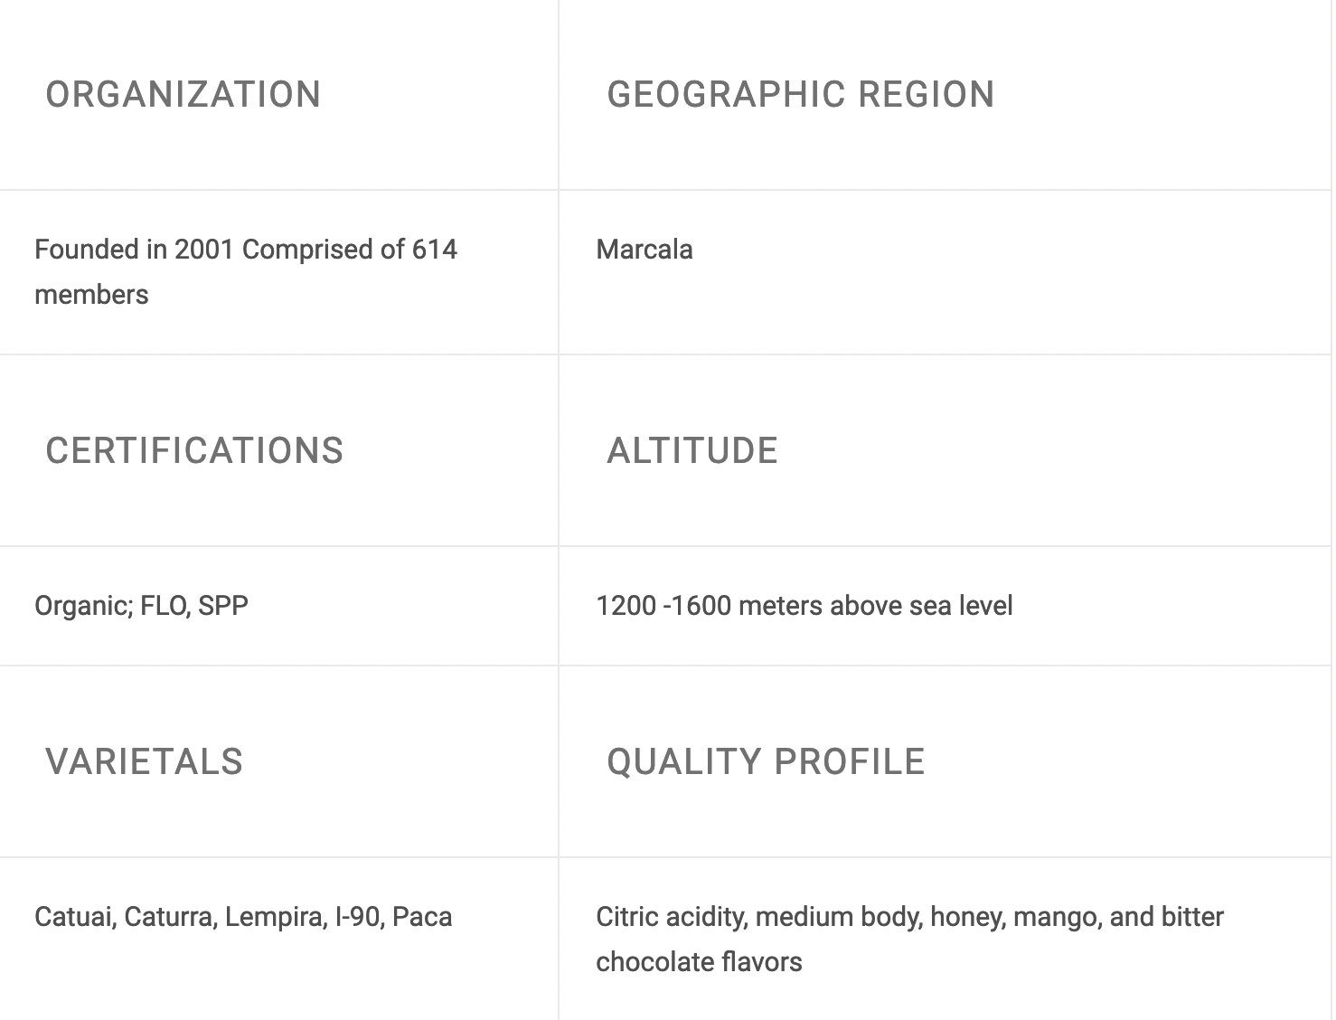Image resolution: width=1336 pixels, height=1020 pixels.
Task: Click the ORGANIZATION heading
Action: [x=183, y=95]
